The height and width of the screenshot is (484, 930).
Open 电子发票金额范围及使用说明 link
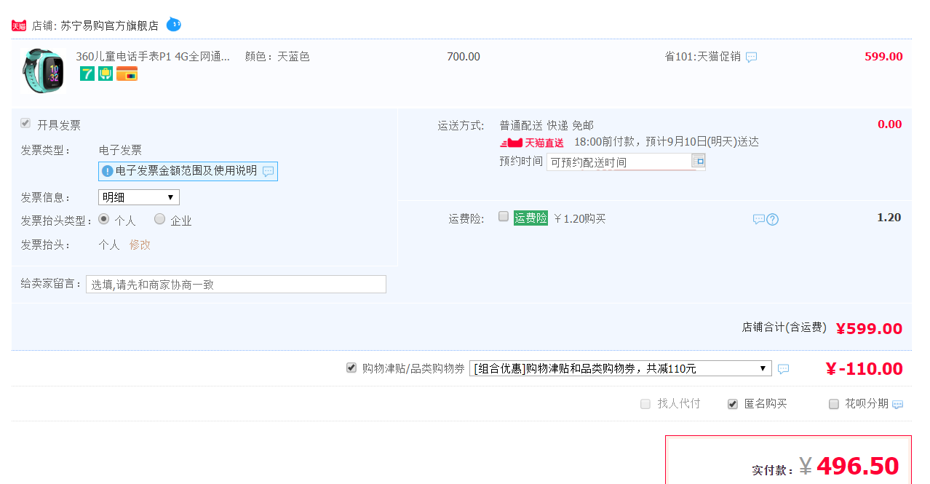tap(186, 171)
